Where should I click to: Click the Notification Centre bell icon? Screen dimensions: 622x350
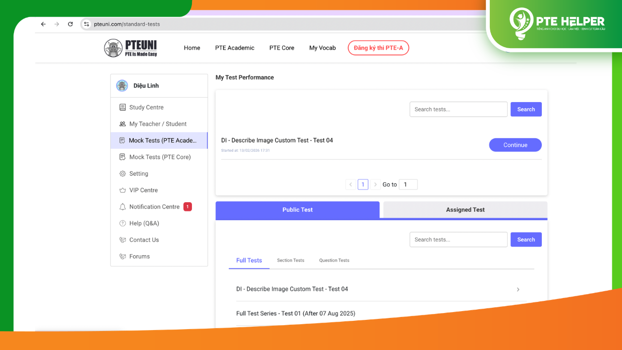click(122, 207)
